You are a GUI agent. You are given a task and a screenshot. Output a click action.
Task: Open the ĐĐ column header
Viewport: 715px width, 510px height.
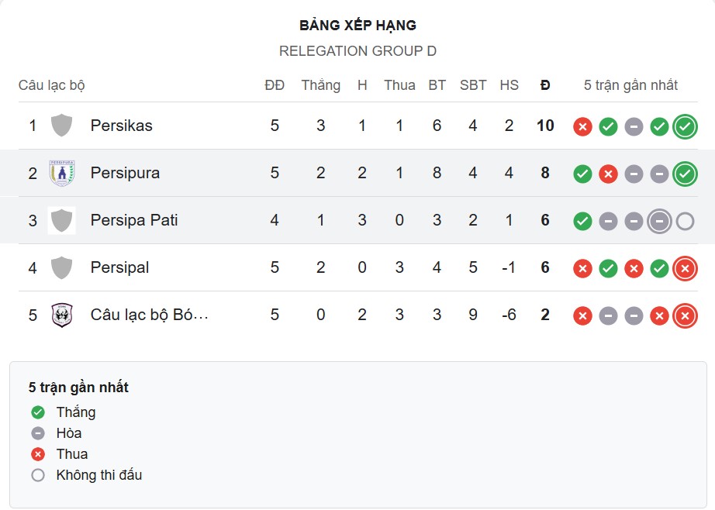[x=275, y=85]
